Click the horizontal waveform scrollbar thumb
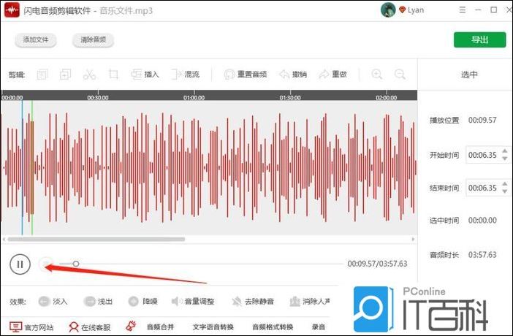 click(96, 239)
